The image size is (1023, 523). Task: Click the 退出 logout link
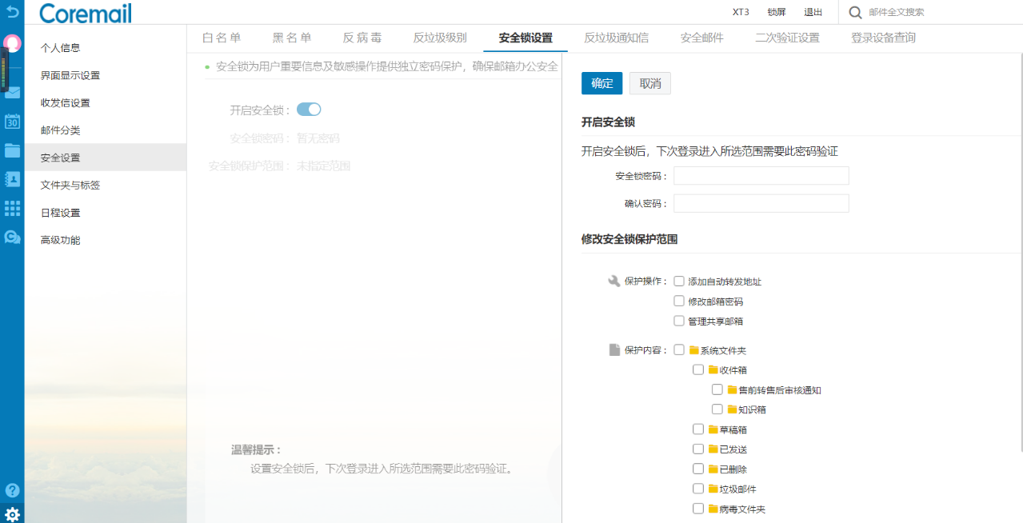point(813,12)
